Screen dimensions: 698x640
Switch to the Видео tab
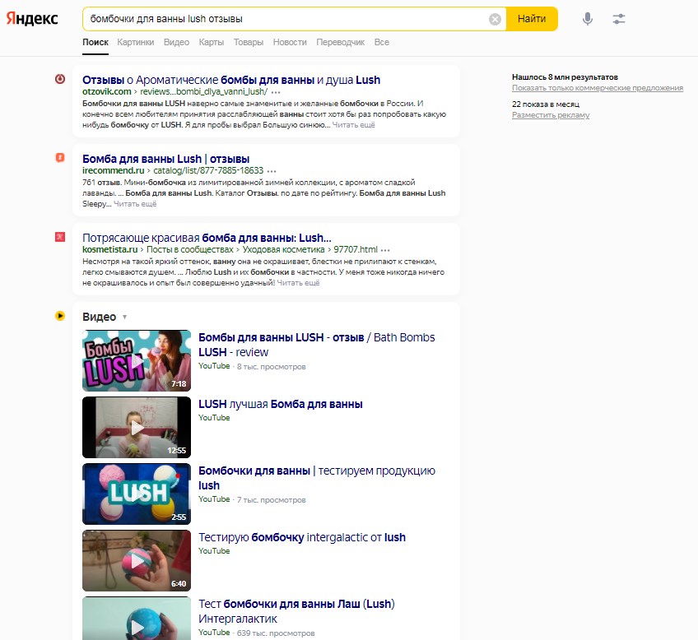point(176,42)
